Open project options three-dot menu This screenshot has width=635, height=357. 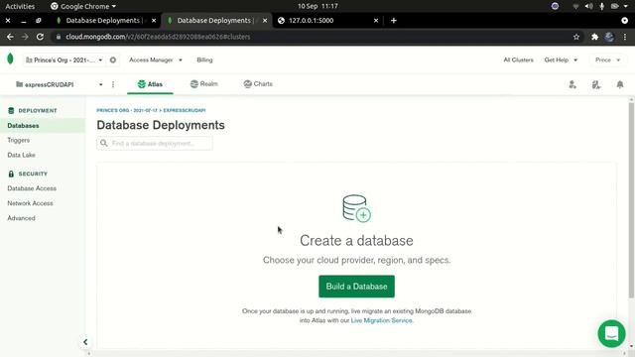(x=113, y=84)
